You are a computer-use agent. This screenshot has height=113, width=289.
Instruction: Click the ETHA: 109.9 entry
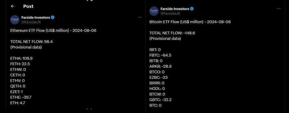[21, 58]
